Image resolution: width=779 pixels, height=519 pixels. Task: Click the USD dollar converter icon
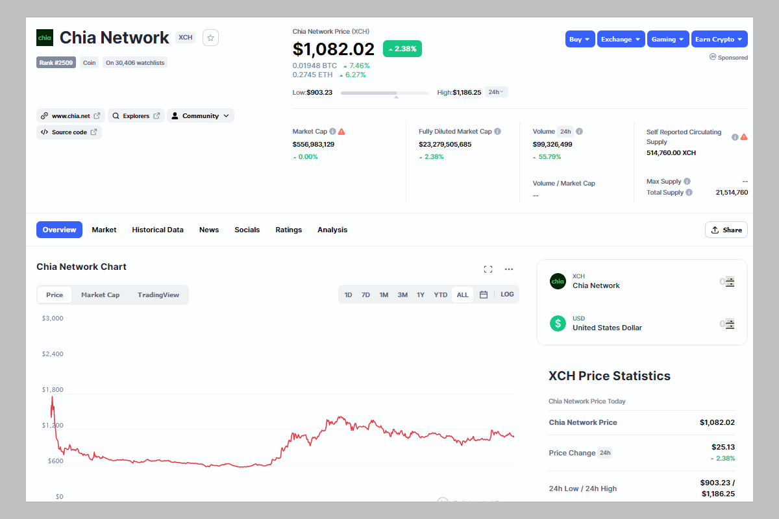558,323
